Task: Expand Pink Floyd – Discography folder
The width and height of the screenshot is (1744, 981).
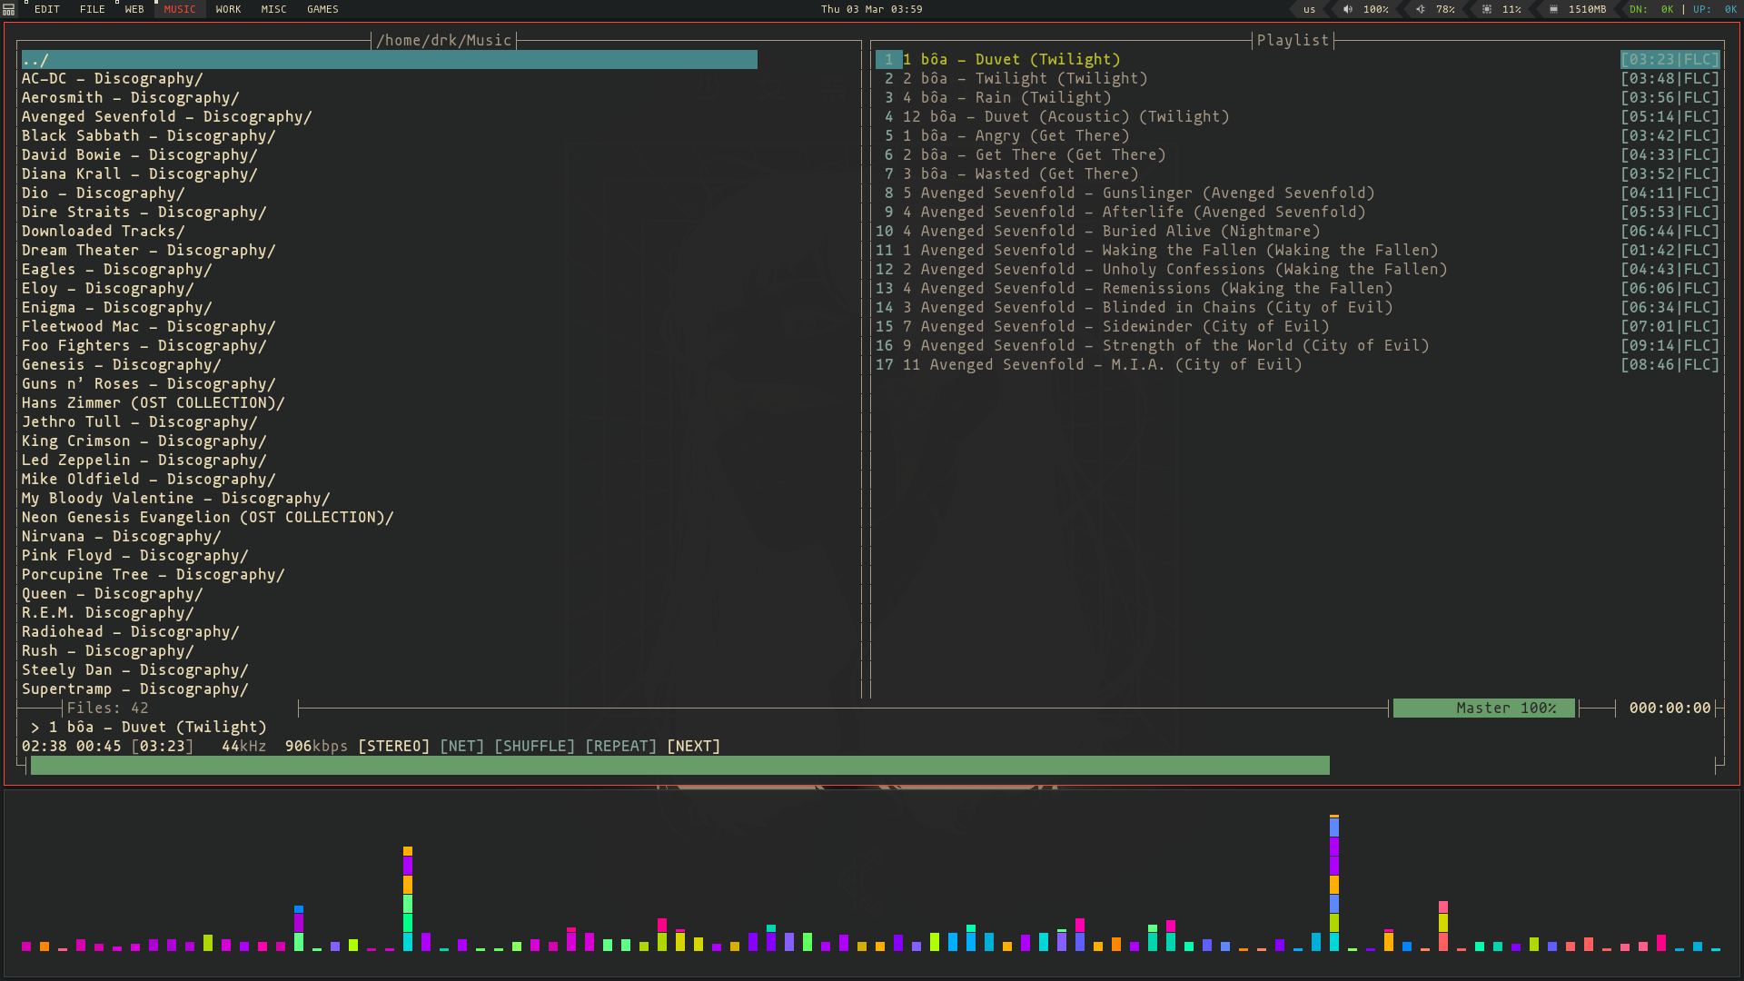Action: (x=135, y=555)
